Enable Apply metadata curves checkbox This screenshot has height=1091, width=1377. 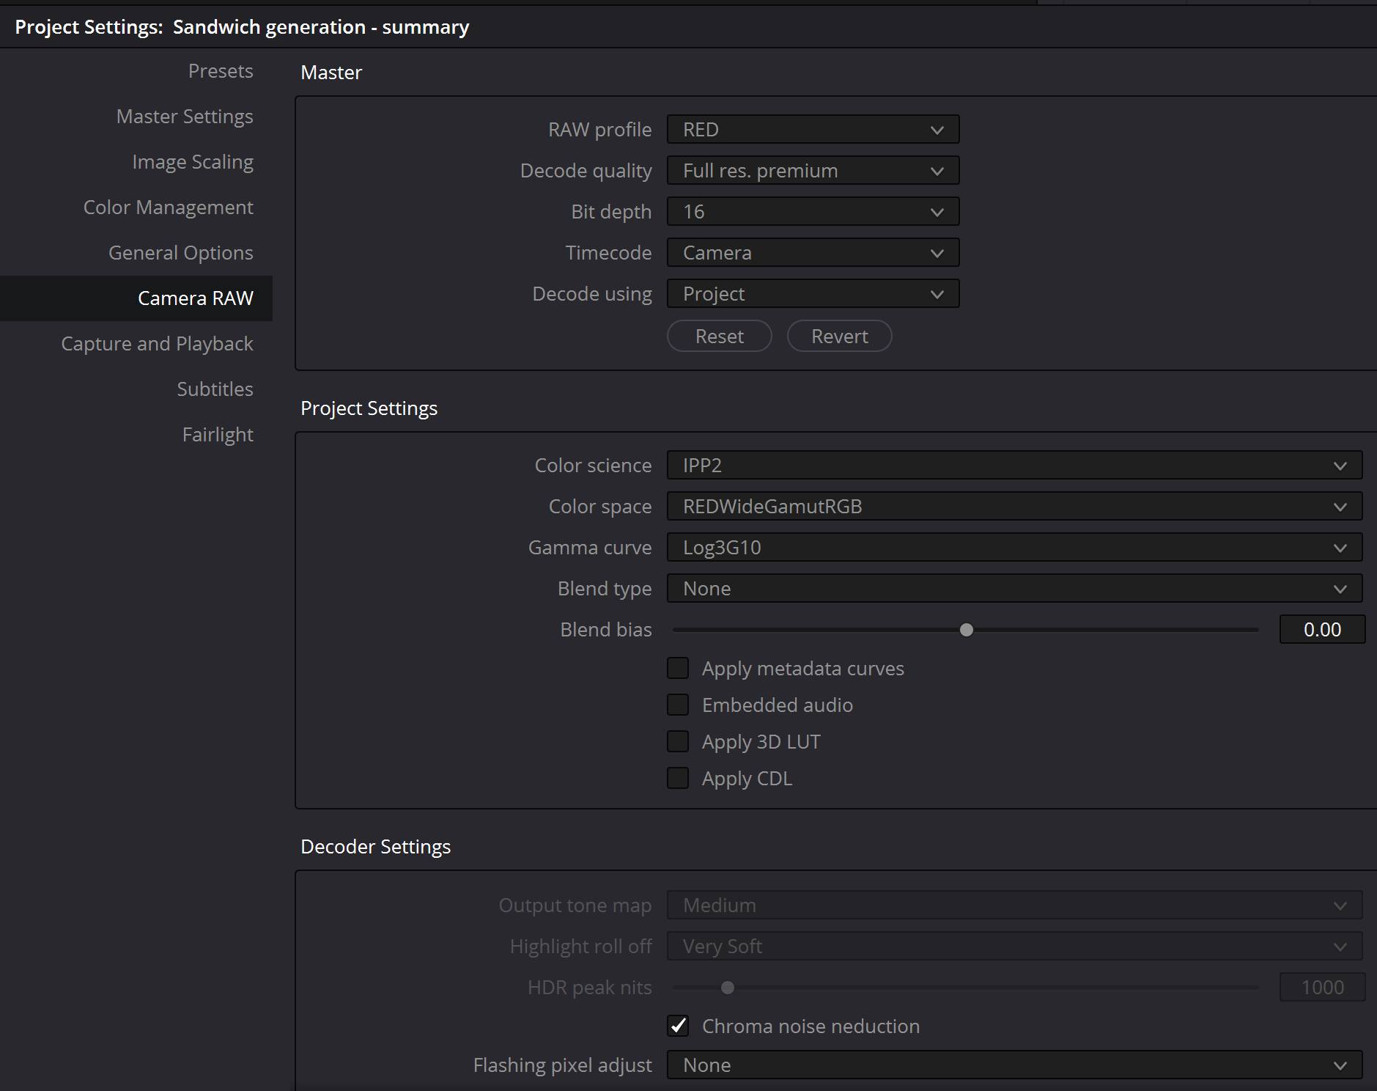point(678,669)
